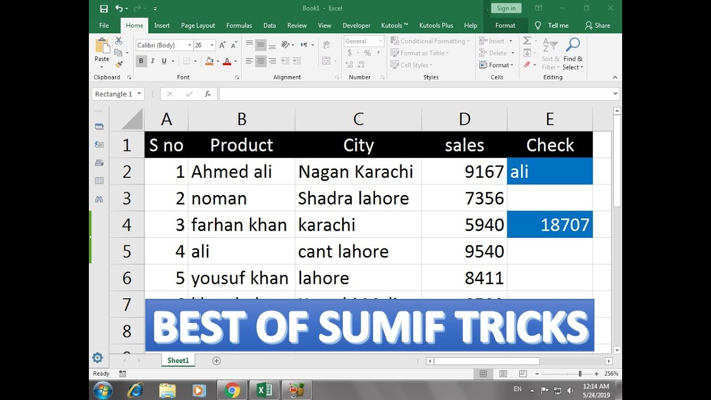Image resolution: width=711 pixels, height=400 pixels.
Task: Click the Sign in button
Action: [x=506, y=8]
